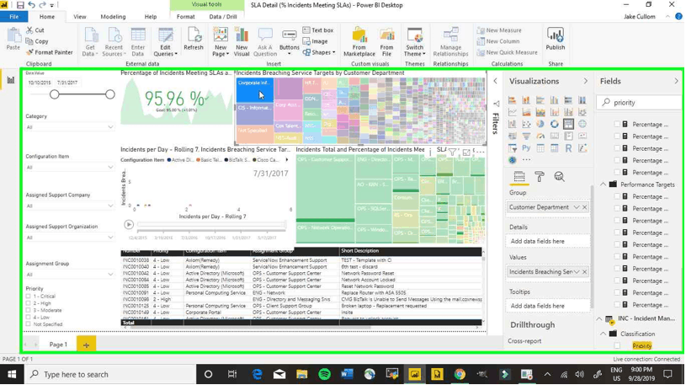Switch to Report view in sidebar
686x385 pixels.
(11, 80)
